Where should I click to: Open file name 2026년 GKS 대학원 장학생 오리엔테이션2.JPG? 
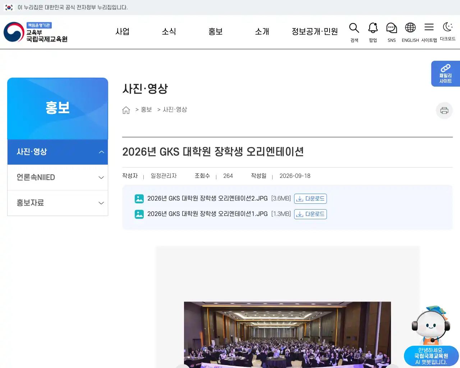point(207,198)
